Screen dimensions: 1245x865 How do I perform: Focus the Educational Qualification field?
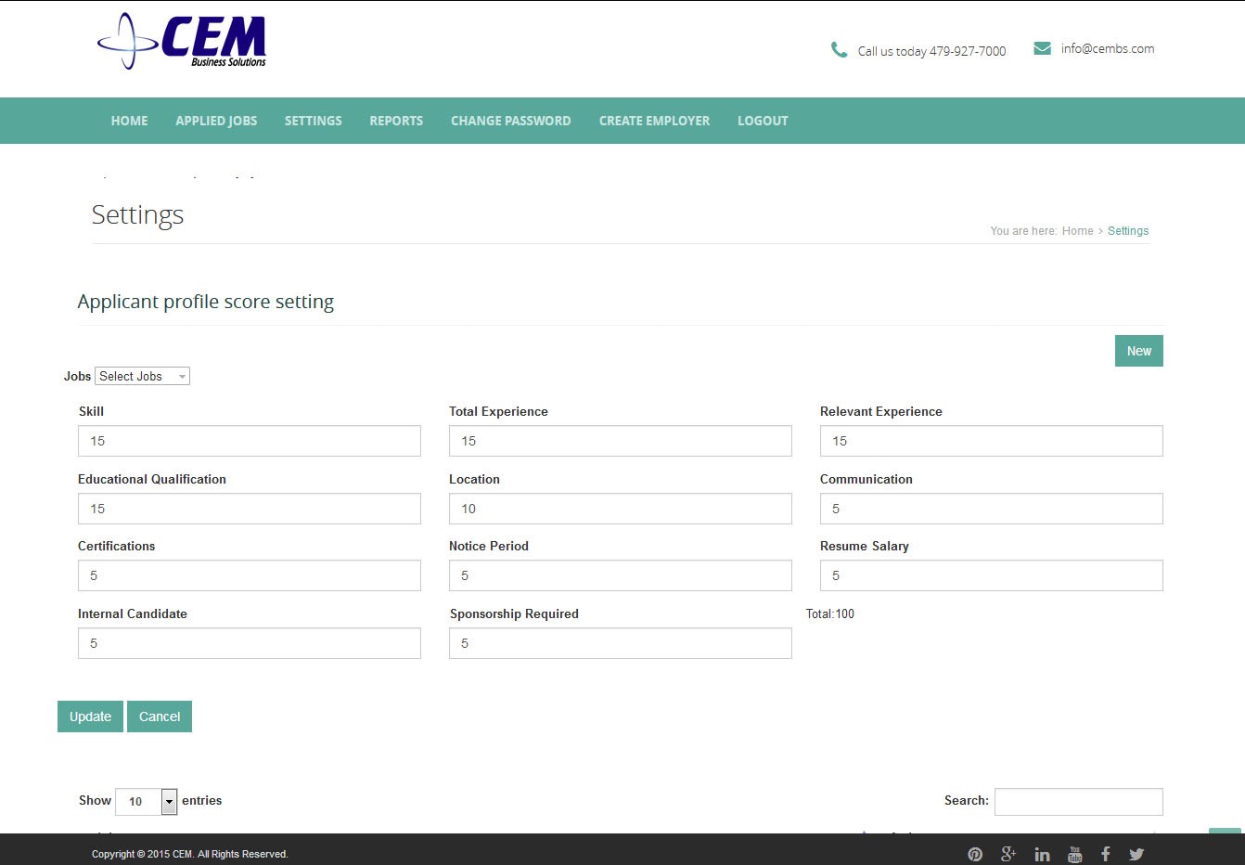point(250,509)
